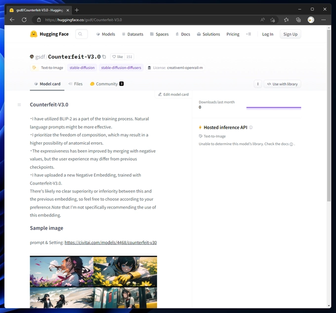Click the License creativeml-openrail-m tag
The image size is (336, 313).
tap(175, 68)
